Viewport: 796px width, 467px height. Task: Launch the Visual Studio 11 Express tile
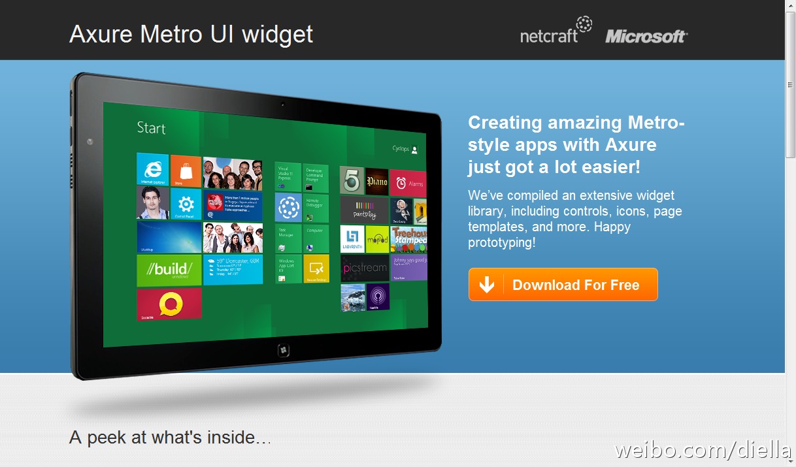tap(288, 177)
